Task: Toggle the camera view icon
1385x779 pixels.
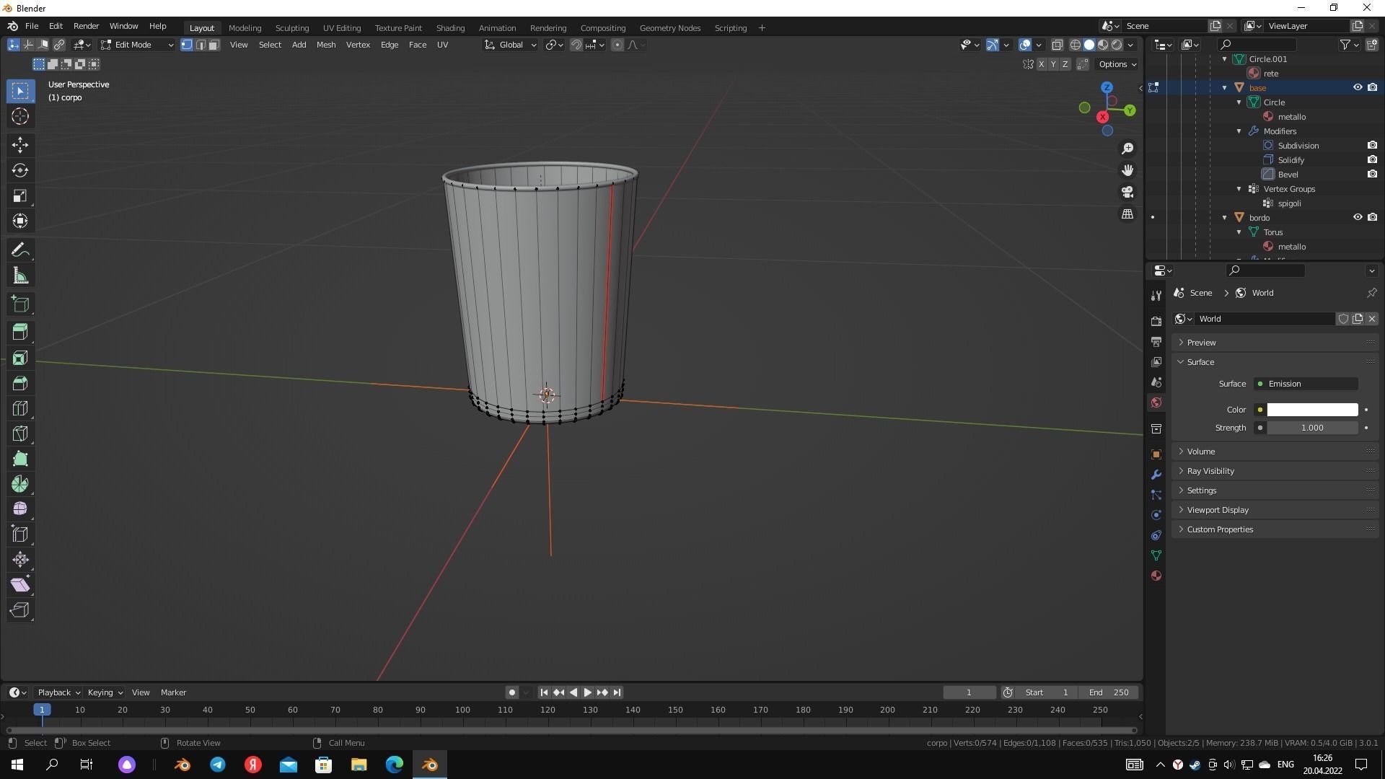Action: [1127, 192]
